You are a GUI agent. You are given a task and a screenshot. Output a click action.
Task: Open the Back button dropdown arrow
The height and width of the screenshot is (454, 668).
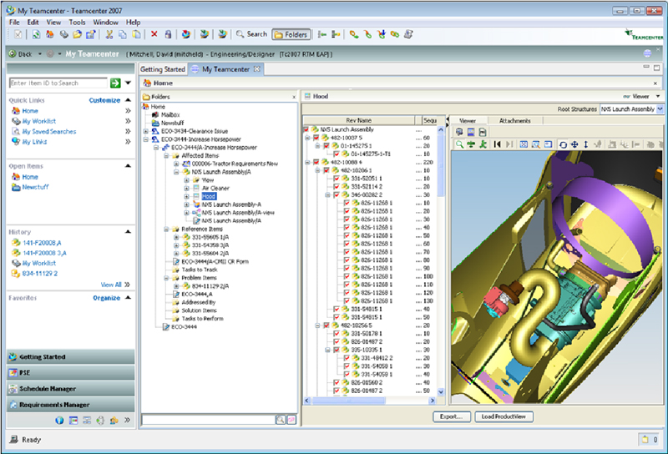(x=39, y=54)
